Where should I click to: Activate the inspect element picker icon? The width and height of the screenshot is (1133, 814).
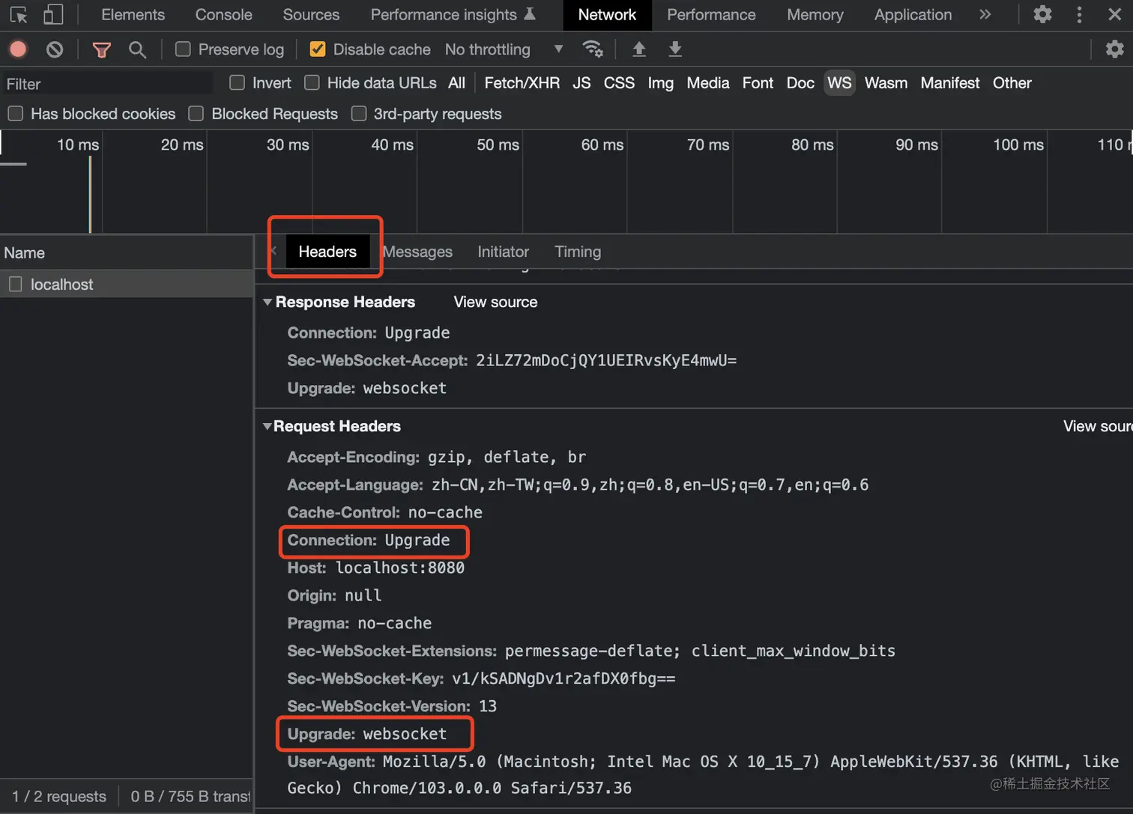tap(19, 15)
